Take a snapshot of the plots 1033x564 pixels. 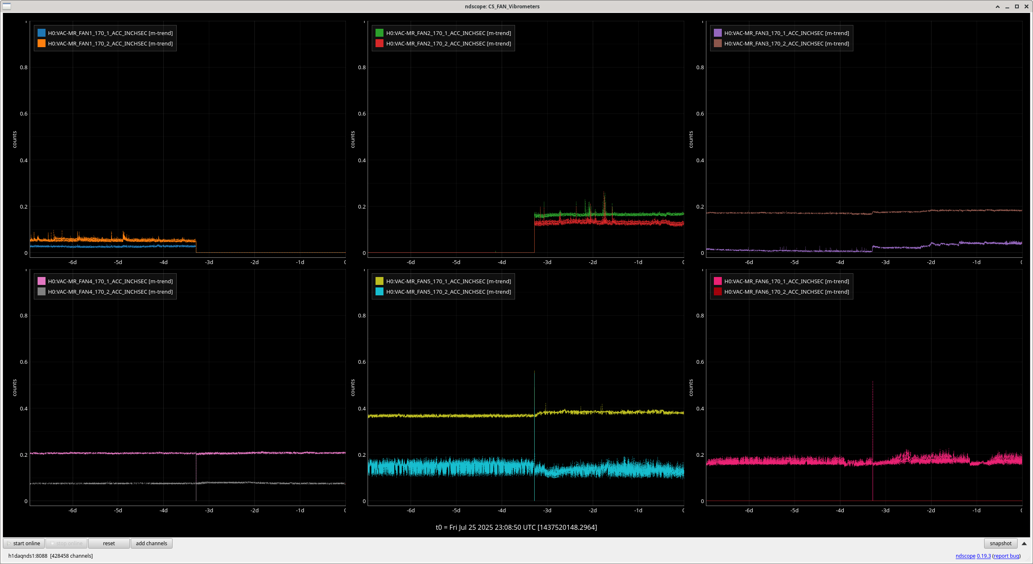coord(1000,543)
